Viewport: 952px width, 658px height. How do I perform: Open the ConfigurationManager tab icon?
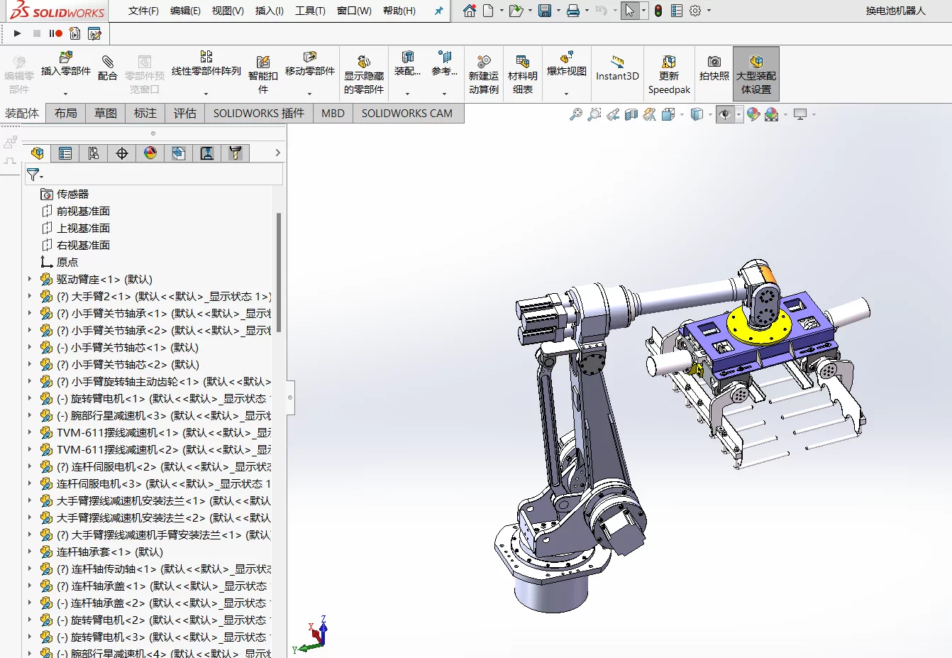[x=94, y=153]
